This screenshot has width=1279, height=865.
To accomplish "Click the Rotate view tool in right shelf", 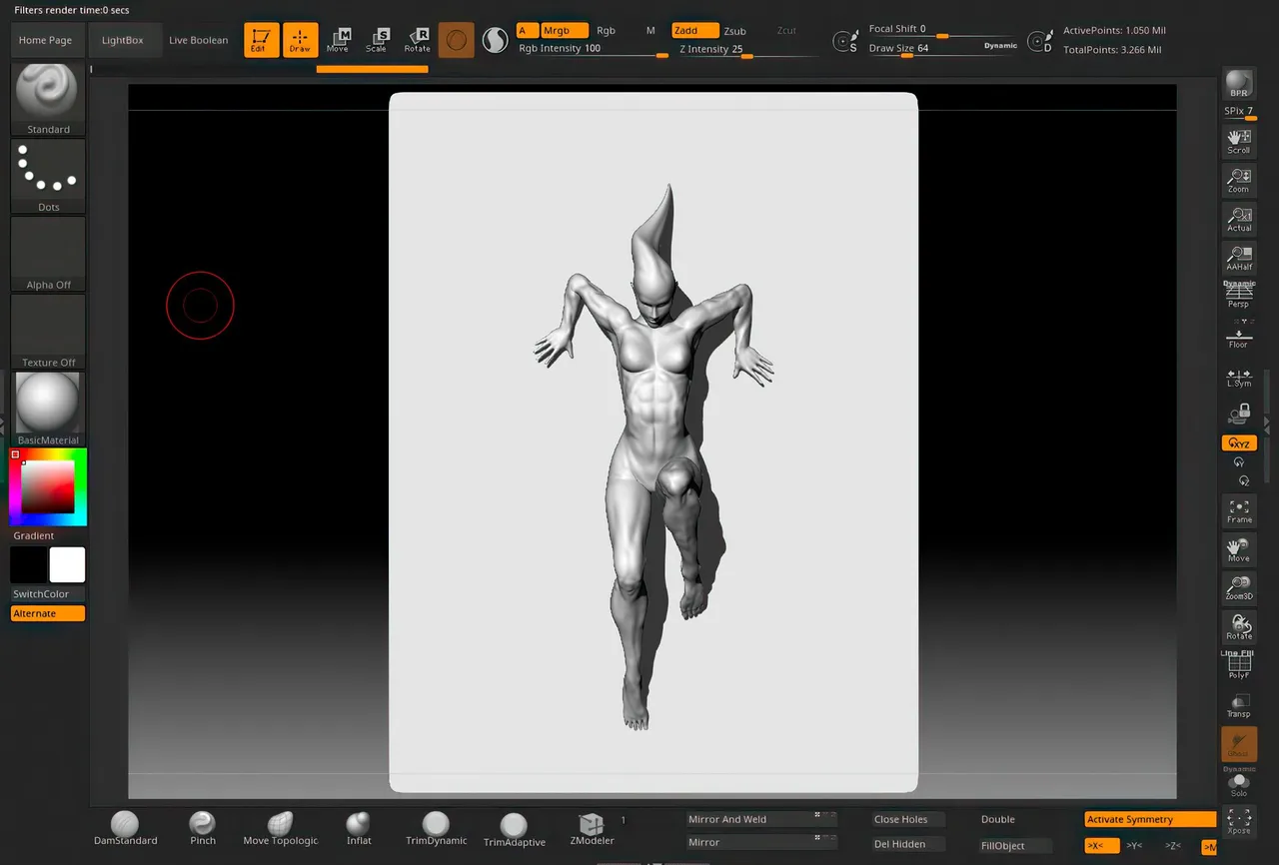I will [1239, 628].
